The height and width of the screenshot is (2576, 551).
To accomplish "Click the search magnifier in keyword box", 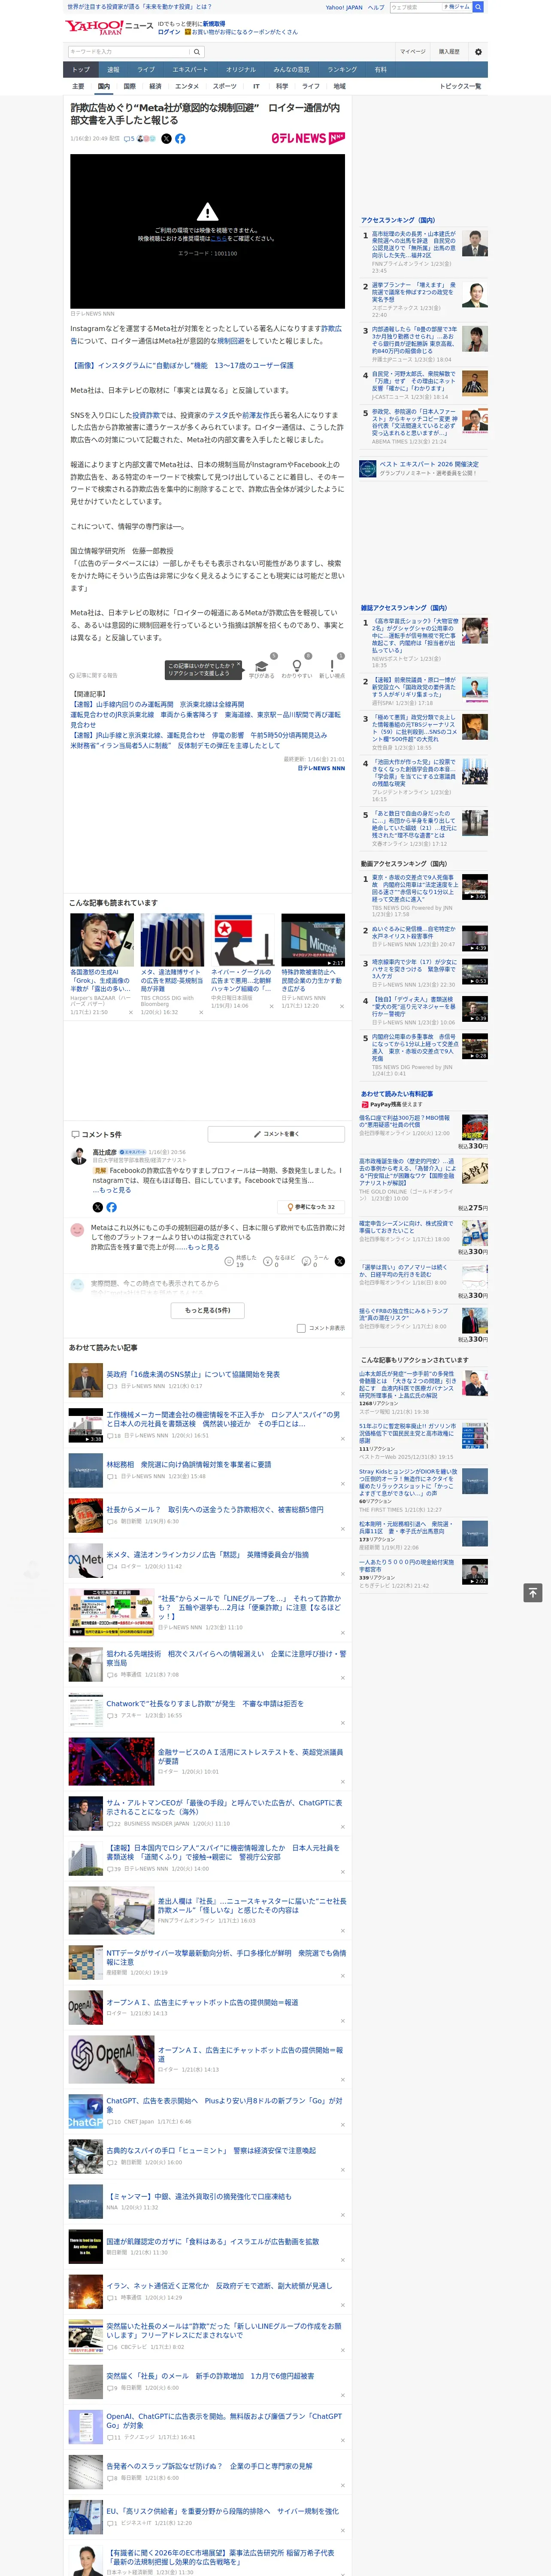I will tap(197, 52).
